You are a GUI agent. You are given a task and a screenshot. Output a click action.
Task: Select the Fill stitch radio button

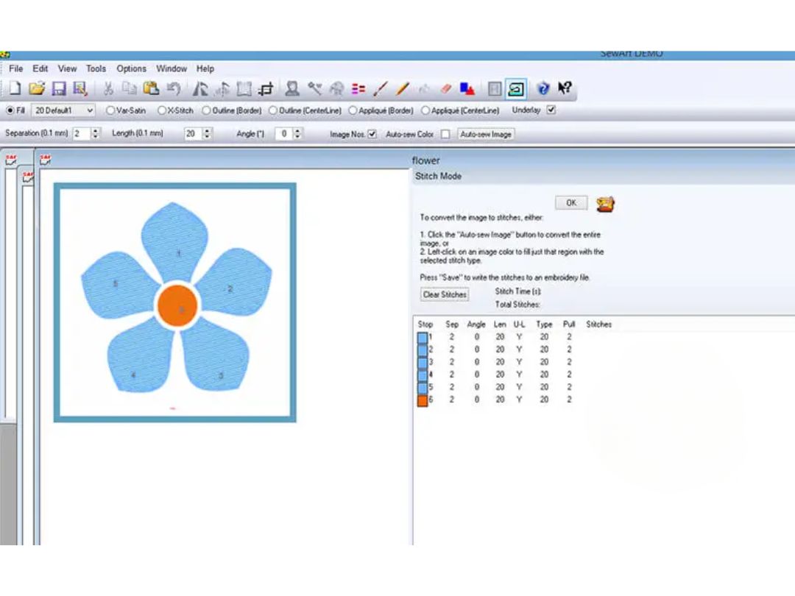coord(10,110)
